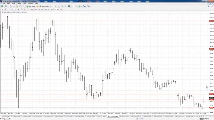
Task: Switch chart to Bar Chart mode
Action: [x=52, y=6]
